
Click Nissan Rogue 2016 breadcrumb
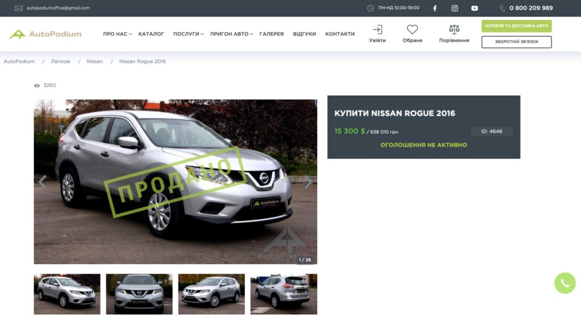[x=142, y=61]
